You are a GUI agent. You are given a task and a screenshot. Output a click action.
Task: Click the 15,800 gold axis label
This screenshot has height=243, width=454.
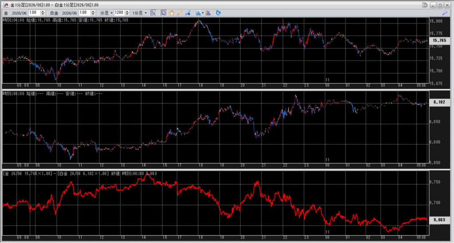click(x=436, y=21)
